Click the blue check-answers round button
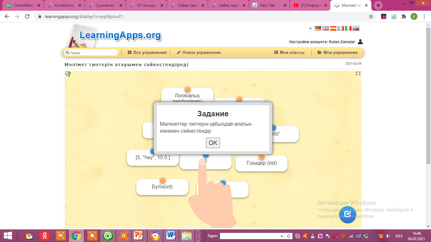The height and width of the screenshot is (242, 431). click(x=348, y=214)
